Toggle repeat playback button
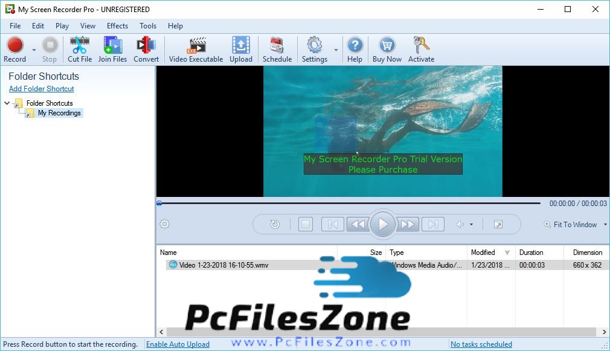Screen dimensions: 610x351 click(x=275, y=225)
